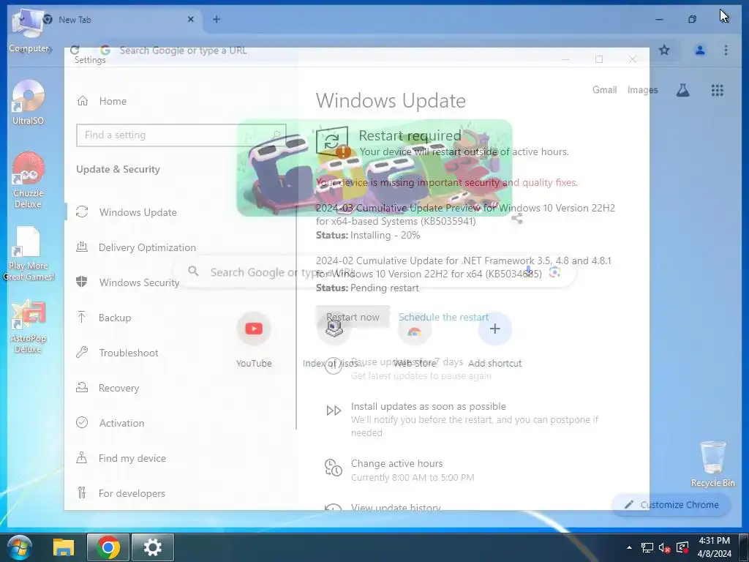The image size is (749, 562).
Task: Open For developers in Settings
Action: coord(121,493)
